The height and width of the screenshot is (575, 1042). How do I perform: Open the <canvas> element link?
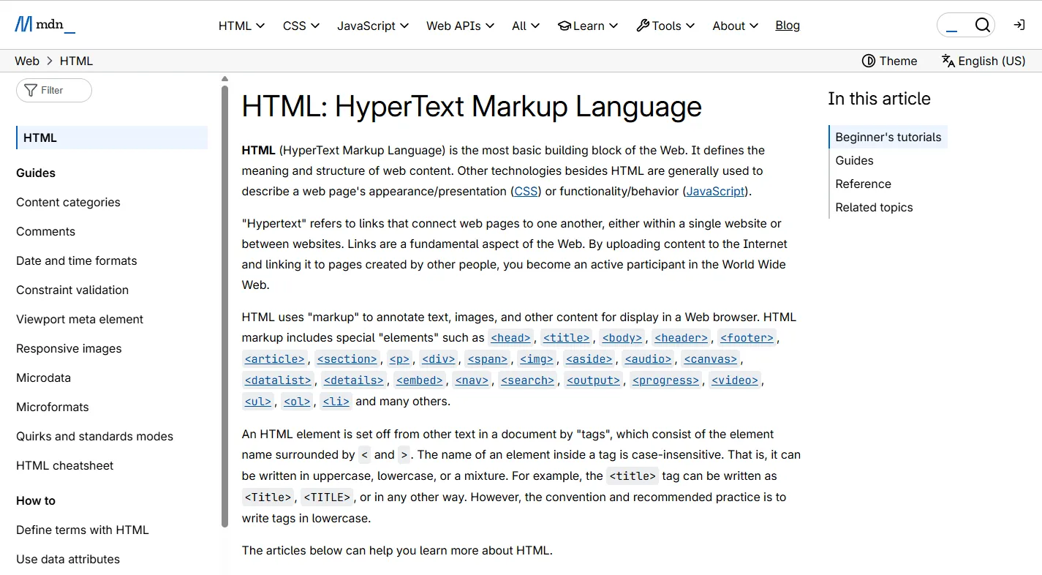[711, 358]
